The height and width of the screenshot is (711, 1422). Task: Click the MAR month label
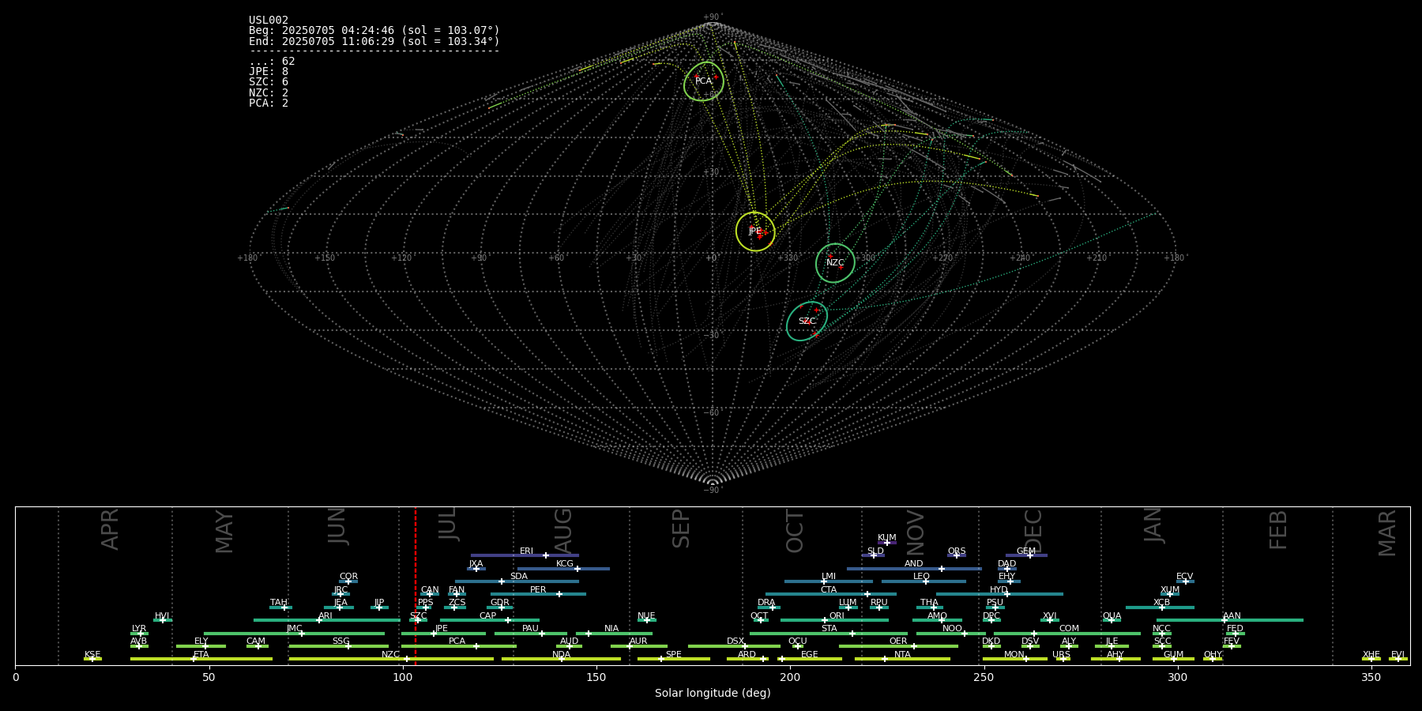1387,532
